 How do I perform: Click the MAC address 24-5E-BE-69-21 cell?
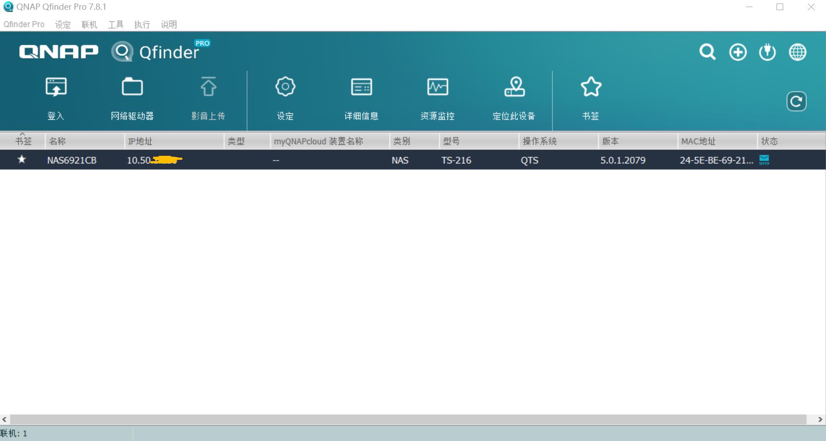pos(716,160)
